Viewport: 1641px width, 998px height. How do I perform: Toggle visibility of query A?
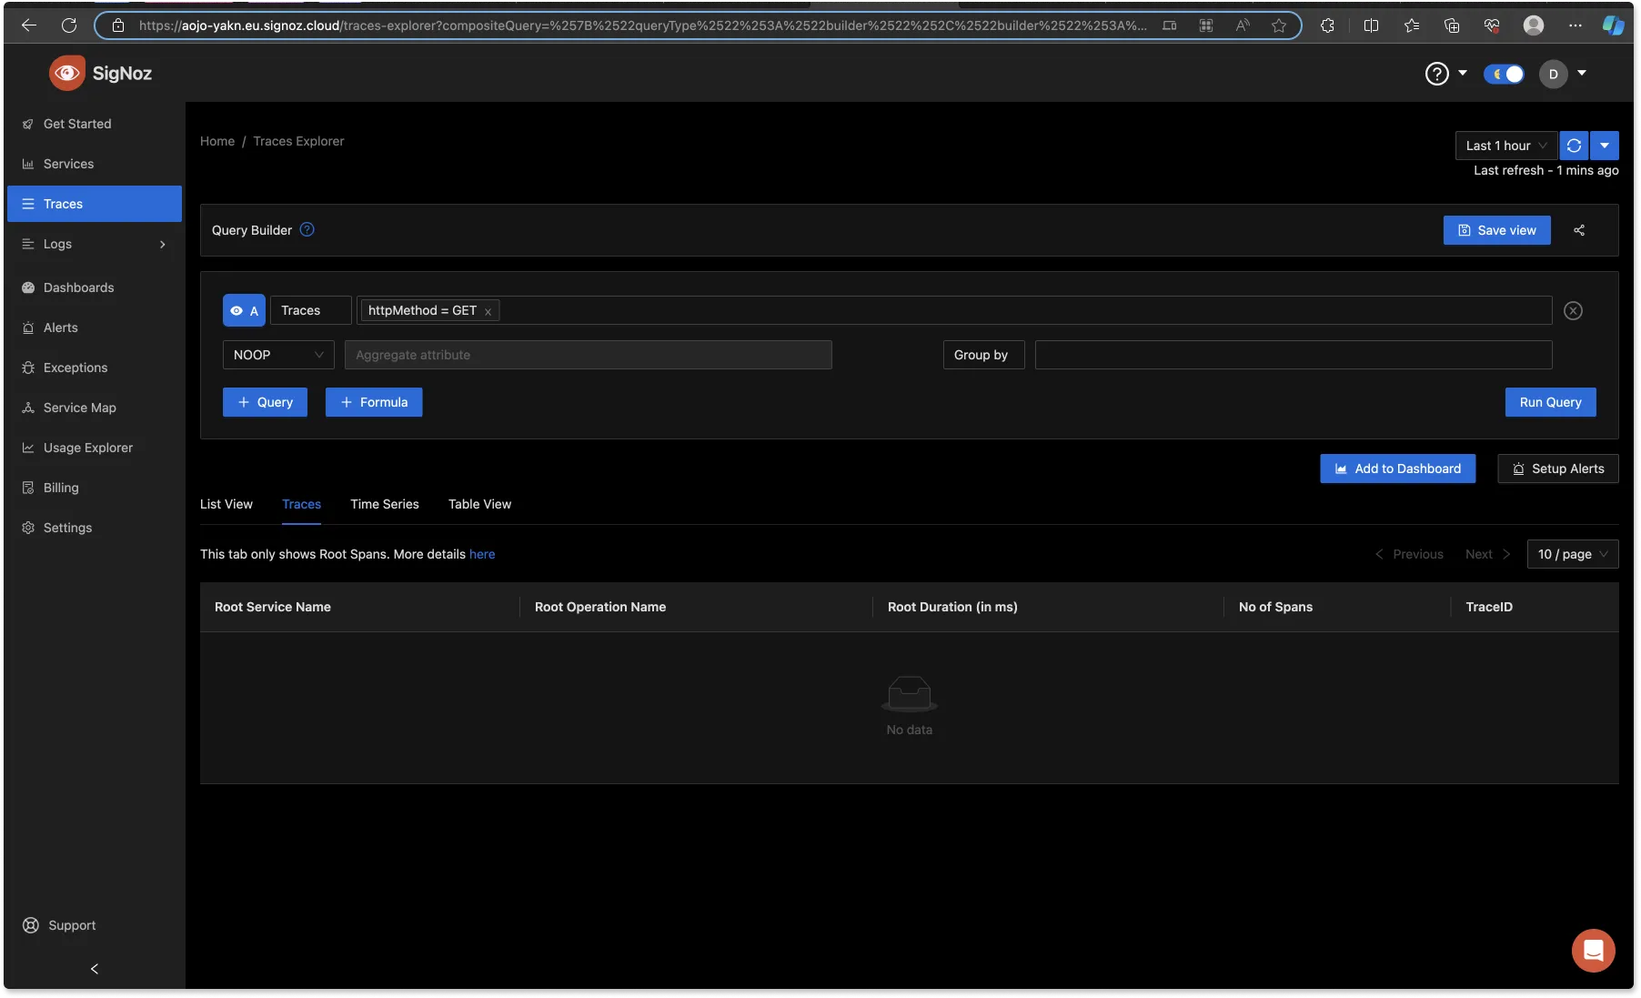[244, 310]
